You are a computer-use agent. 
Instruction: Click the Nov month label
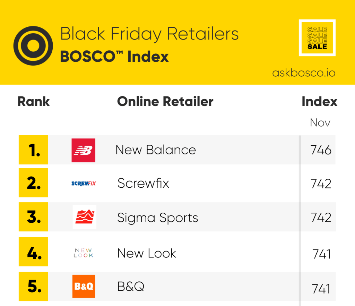coord(320,122)
